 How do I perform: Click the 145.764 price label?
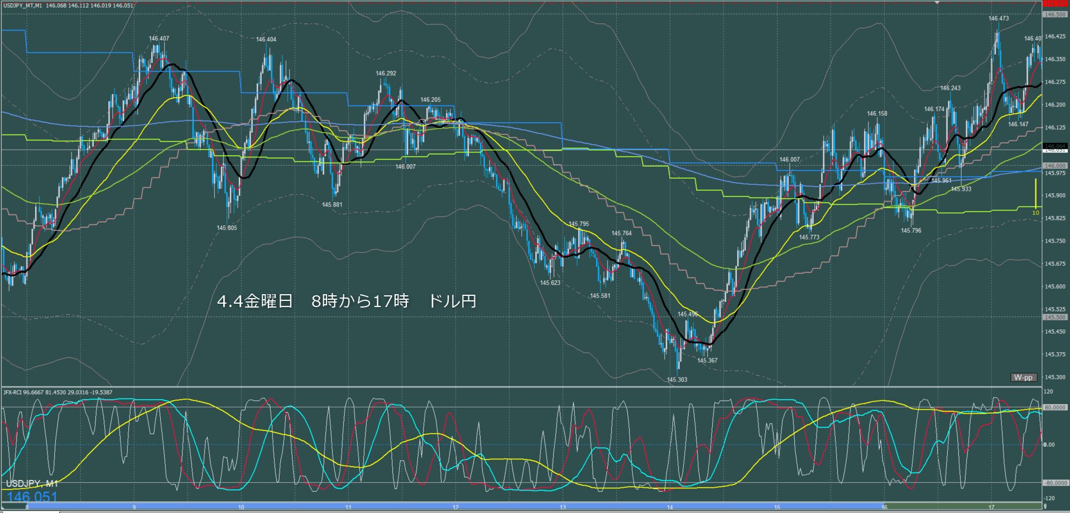click(x=622, y=233)
